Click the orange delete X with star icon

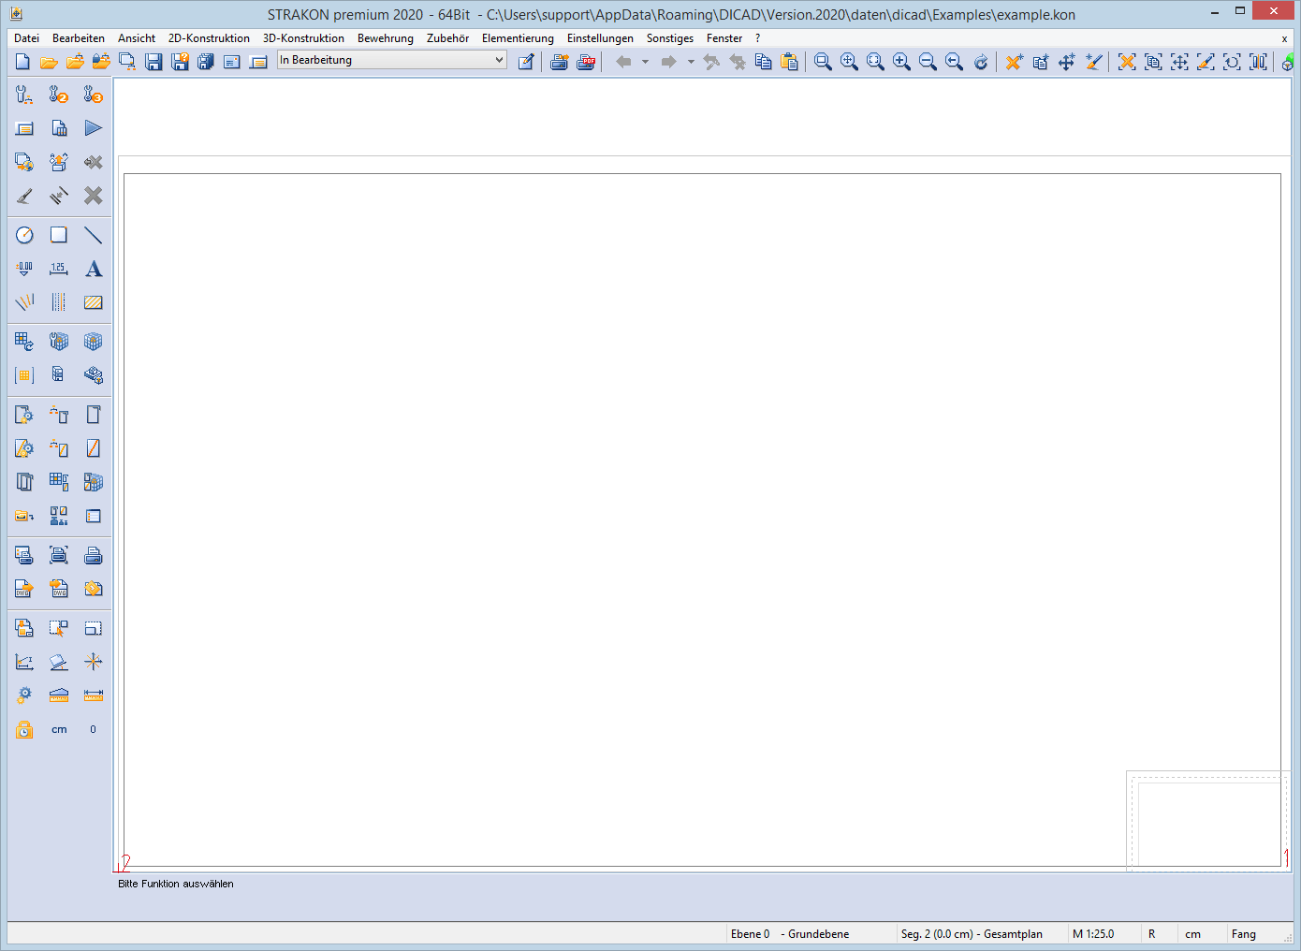coord(1014,62)
